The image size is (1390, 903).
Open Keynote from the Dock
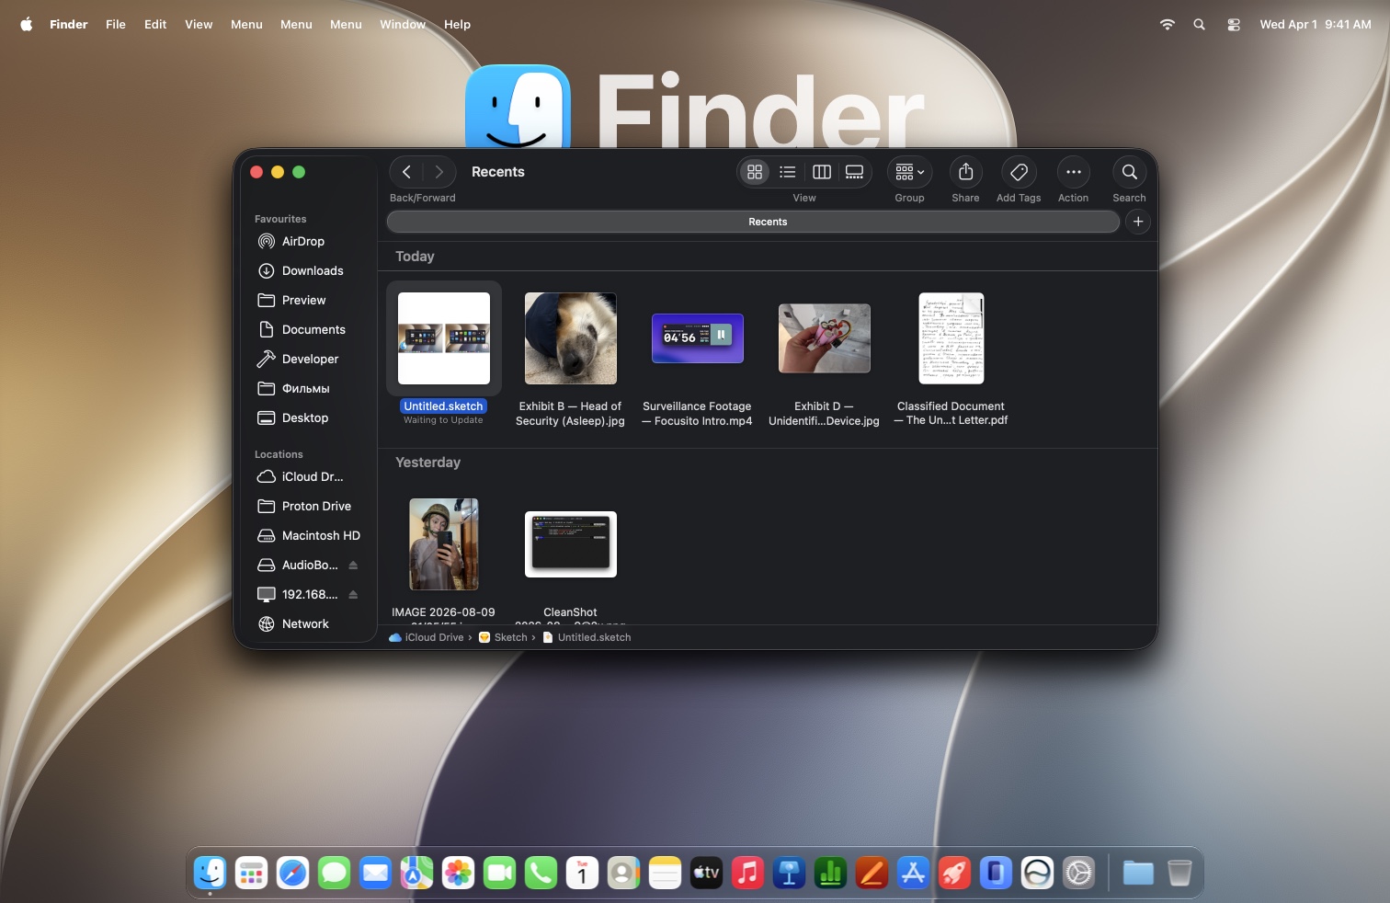point(789,873)
